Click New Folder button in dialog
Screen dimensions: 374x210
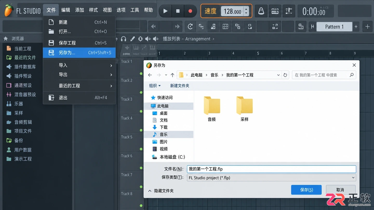point(179,86)
